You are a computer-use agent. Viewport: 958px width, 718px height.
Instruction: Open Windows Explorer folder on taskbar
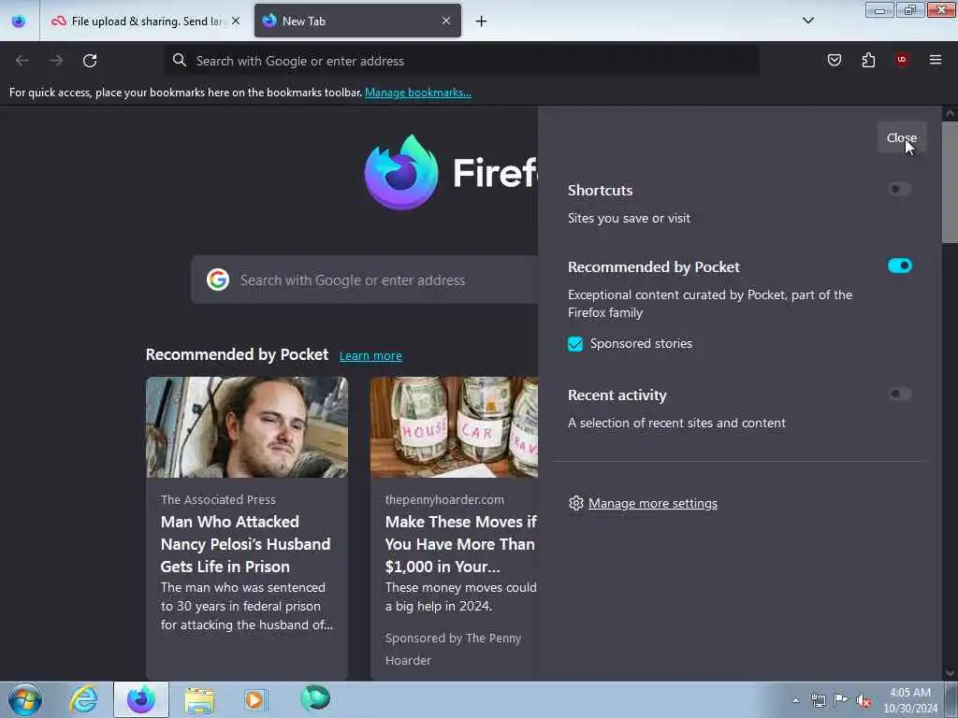(x=199, y=699)
